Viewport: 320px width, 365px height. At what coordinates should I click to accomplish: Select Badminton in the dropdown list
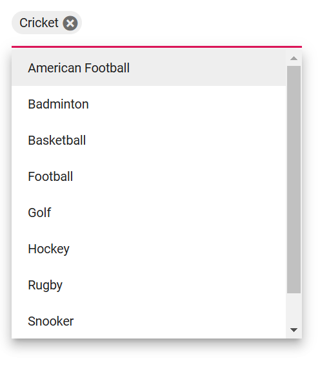click(x=149, y=104)
